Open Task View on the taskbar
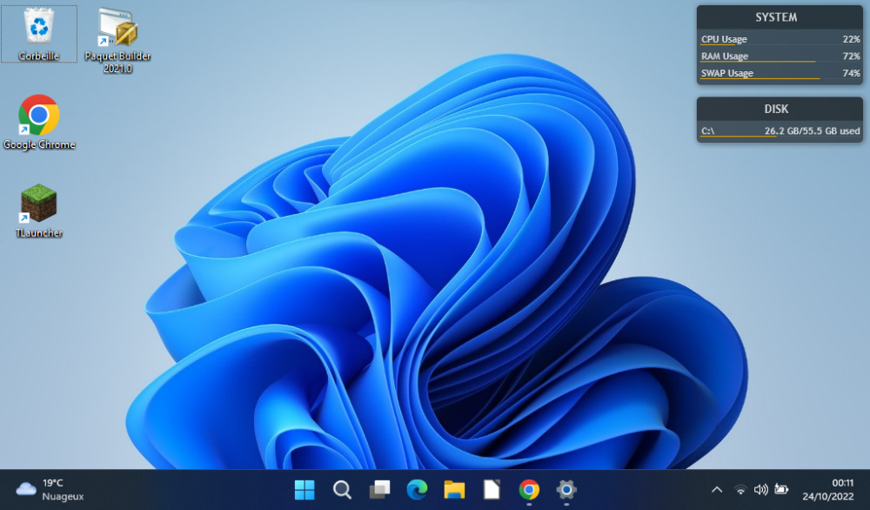This screenshot has width=870, height=510. pos(379,490)
